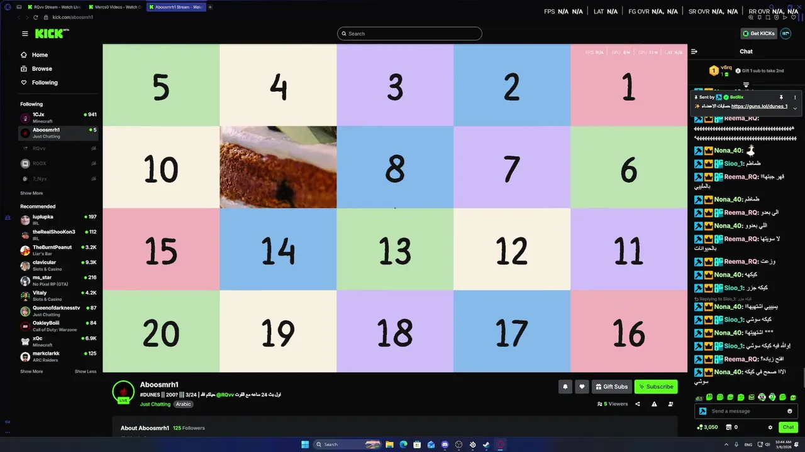Open xQc channel in Recommended
This screenshot has height=452, width=805.
tap(58, 342)
